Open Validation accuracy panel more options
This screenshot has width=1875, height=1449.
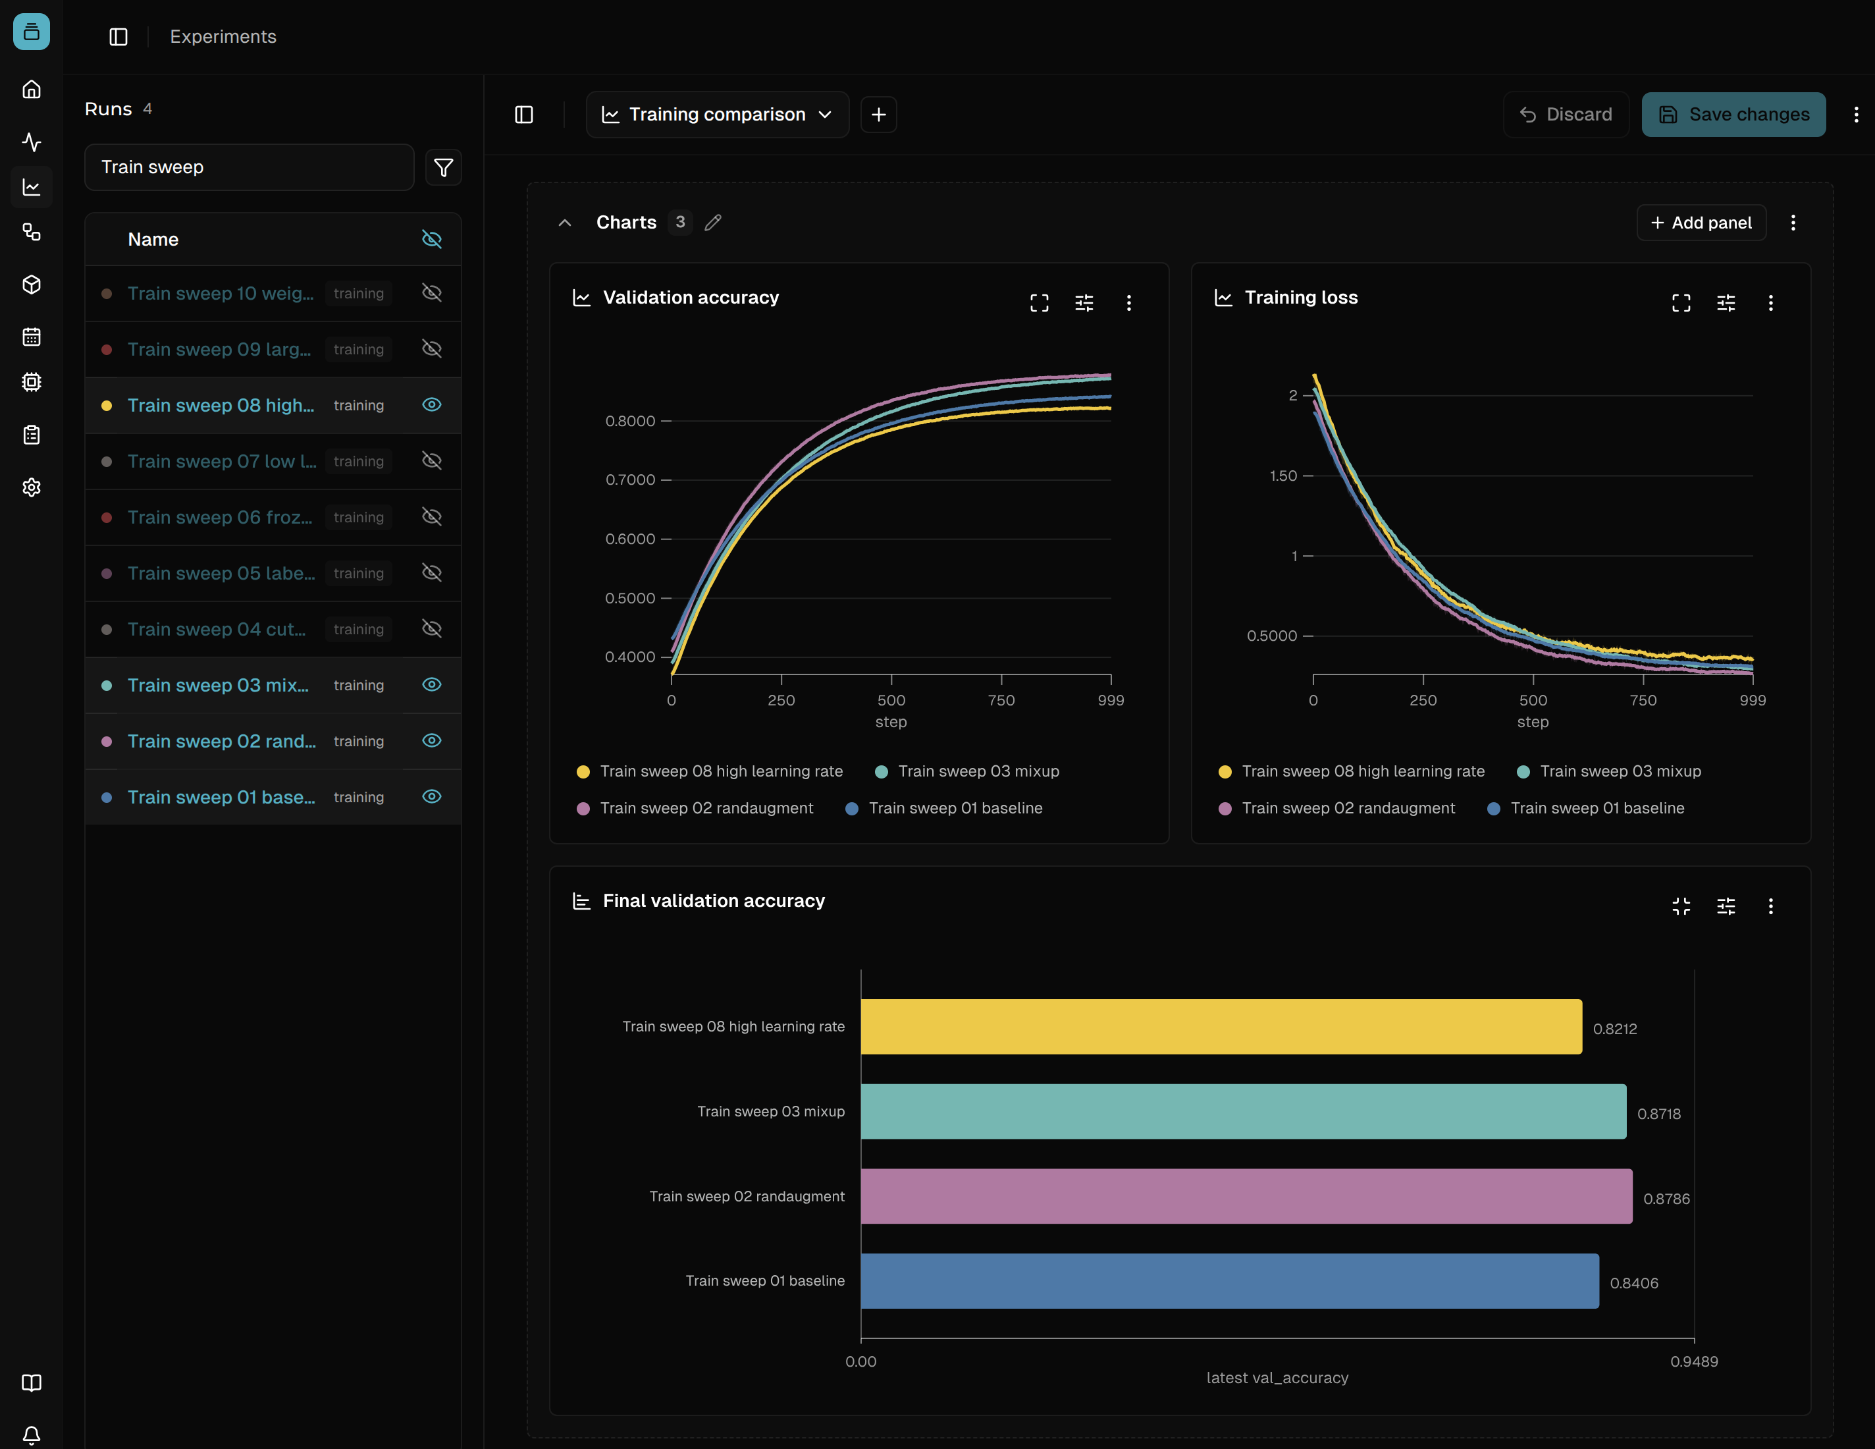click(x=1128, y=302)
